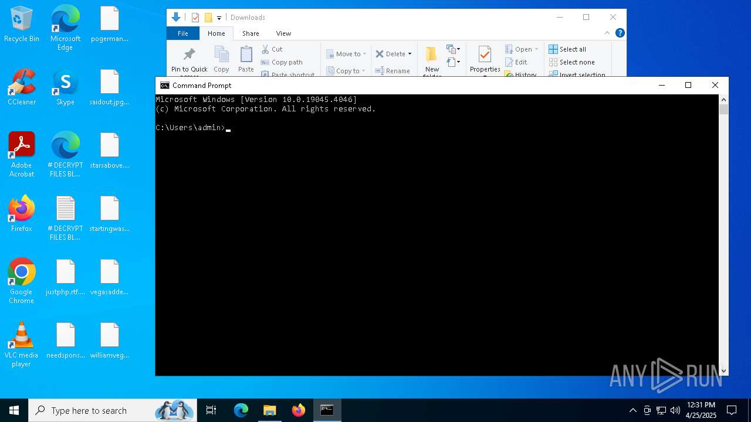
Task: Click New folder icon in quick access toolbar
Action: tap(208, 18)
